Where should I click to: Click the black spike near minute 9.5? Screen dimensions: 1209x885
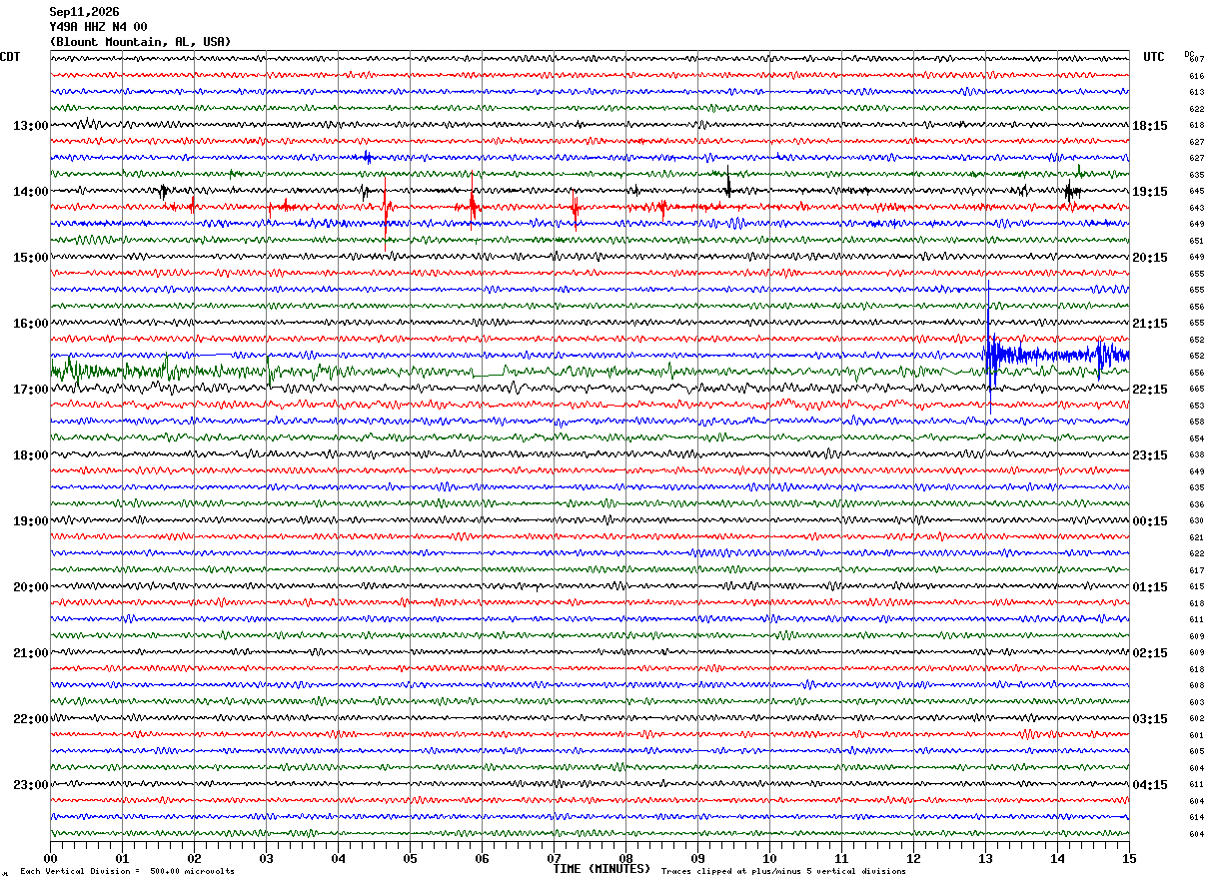tap(728, 184)
